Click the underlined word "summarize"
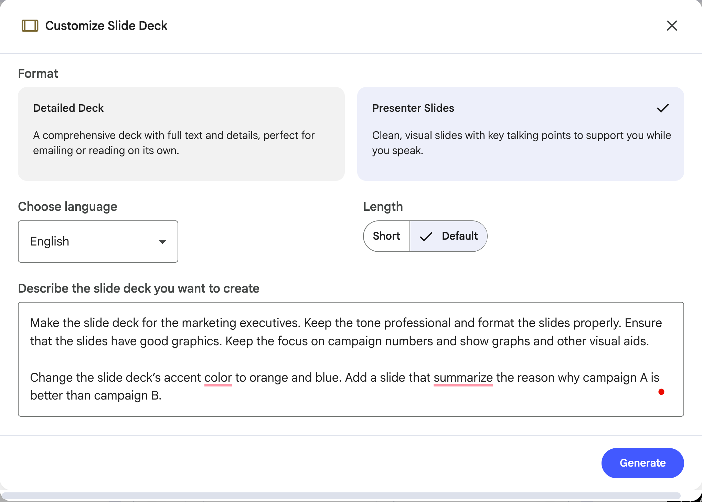The width and height of the screenshot is (702, 502). pyautogui.click(x=463, y=378)
